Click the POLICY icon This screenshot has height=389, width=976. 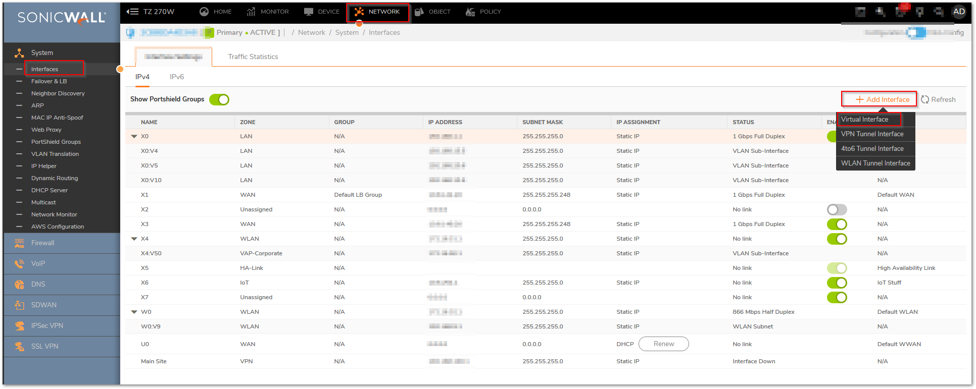coord(470,12)
